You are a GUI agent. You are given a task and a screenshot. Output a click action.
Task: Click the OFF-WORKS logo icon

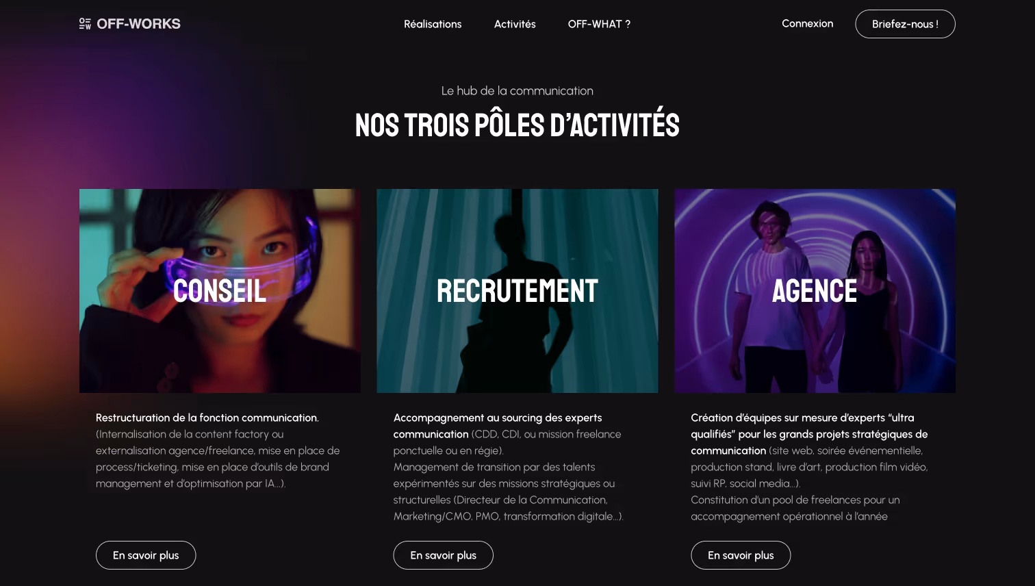pyautogui.click(x=85, y=24)
